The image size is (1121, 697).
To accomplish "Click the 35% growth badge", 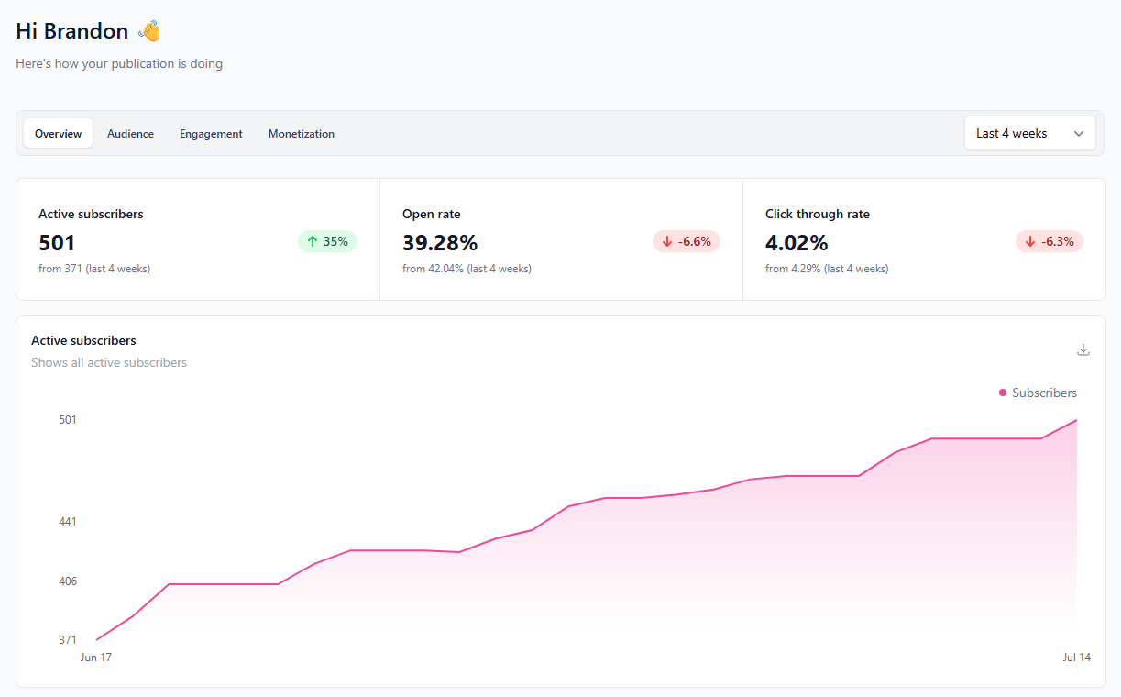I will (327, 241).
